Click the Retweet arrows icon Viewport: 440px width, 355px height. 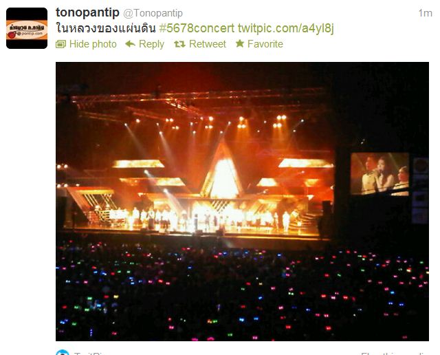[179, 44]
